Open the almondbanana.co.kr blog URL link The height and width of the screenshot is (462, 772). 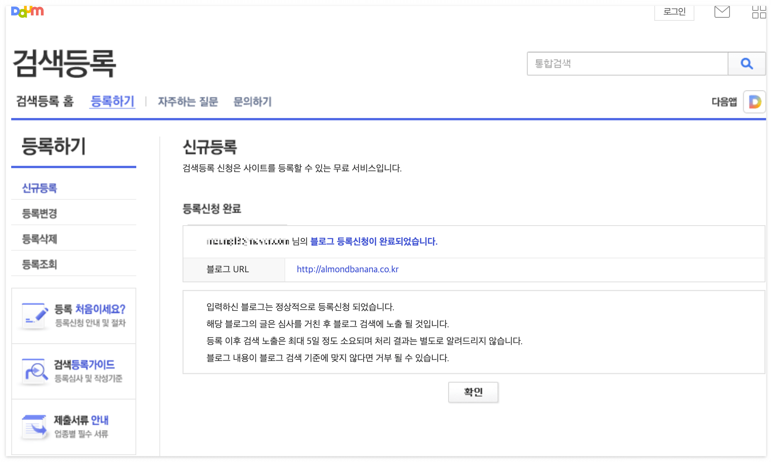[347, 269]
